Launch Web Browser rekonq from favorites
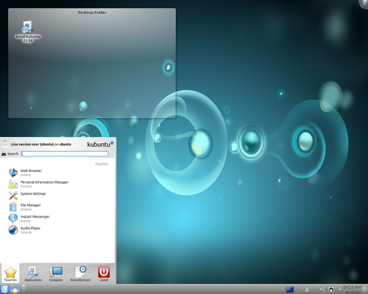 [31, 172]
